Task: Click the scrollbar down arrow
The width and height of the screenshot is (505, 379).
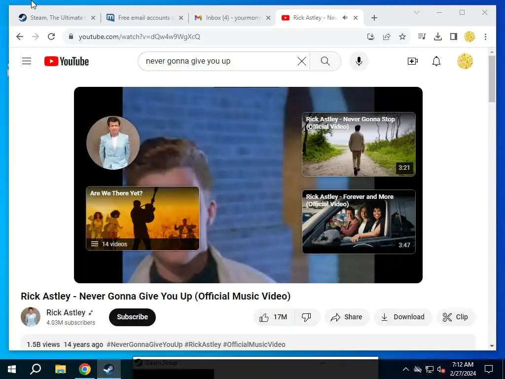Action: [492, 346]
